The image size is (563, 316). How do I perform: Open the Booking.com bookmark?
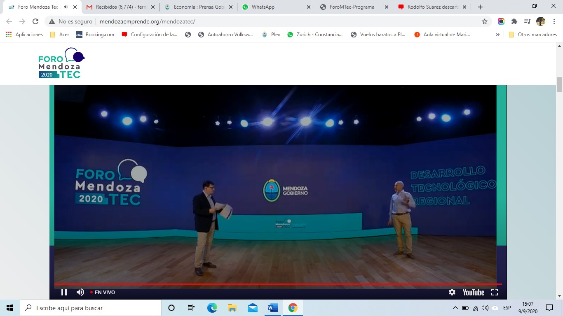point(95,35)
